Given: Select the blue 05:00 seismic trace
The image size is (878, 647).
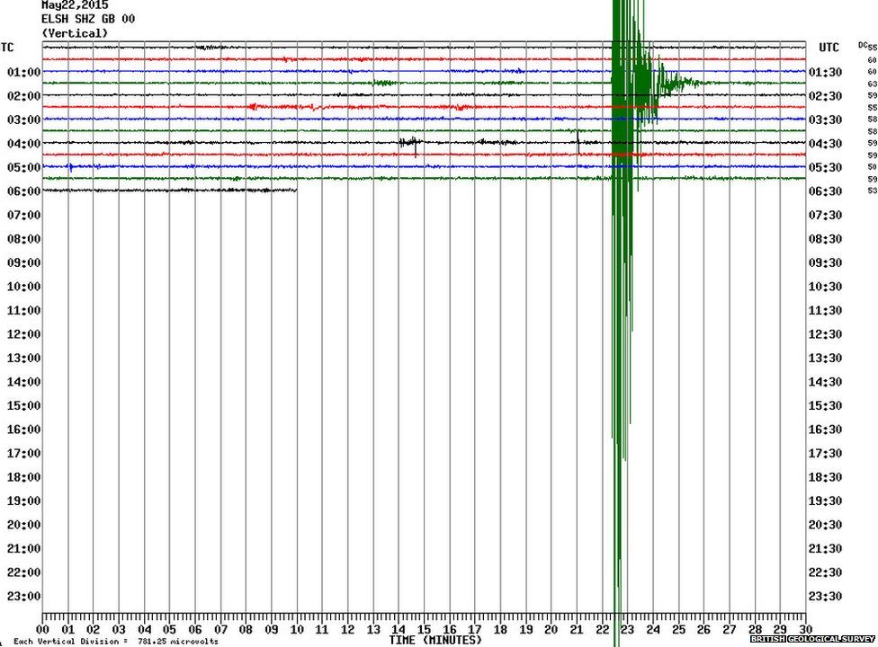Looking at the screenshot, I should 270,166.
